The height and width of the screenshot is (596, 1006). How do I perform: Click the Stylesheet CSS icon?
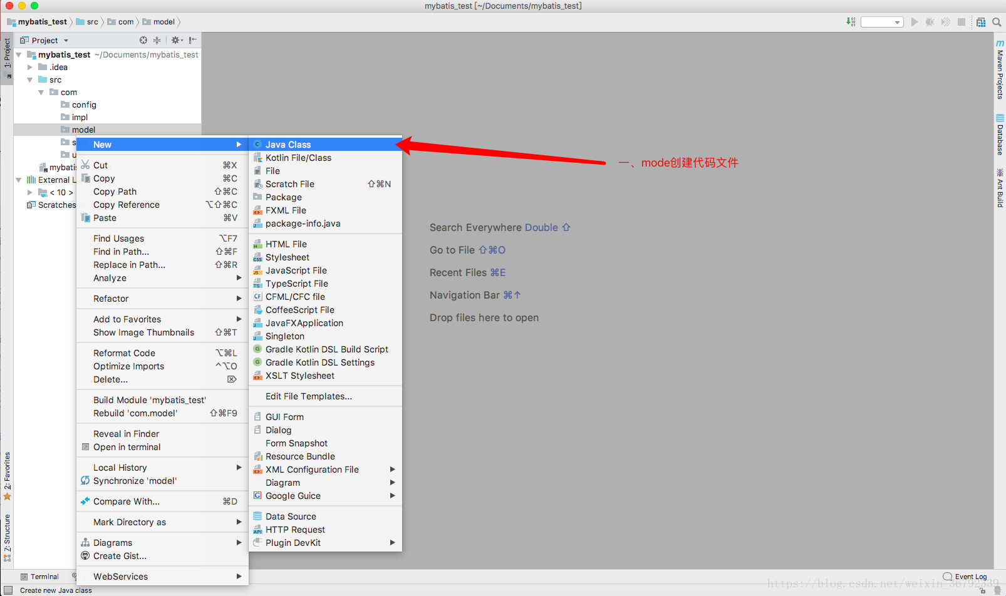pyautogui.click(x=257, y=257)
